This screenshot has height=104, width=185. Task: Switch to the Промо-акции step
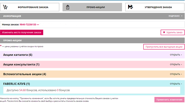92,7
